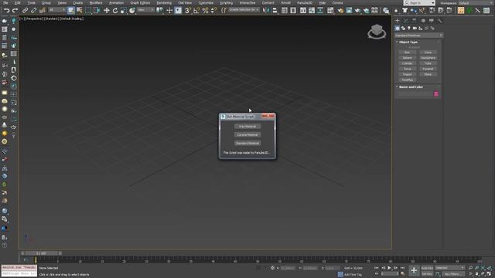Open the Rendering menu
The image size is (495, 278).
[x=164, y=3]
